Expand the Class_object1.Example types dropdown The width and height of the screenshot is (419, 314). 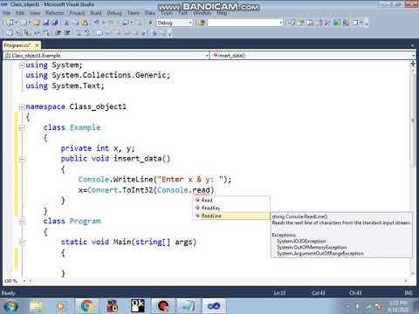pyautogui.click(x=207, y=56)
